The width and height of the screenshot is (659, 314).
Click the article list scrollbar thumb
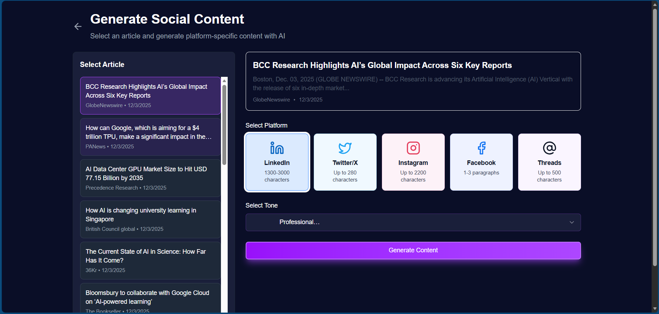tap(224, 124)
